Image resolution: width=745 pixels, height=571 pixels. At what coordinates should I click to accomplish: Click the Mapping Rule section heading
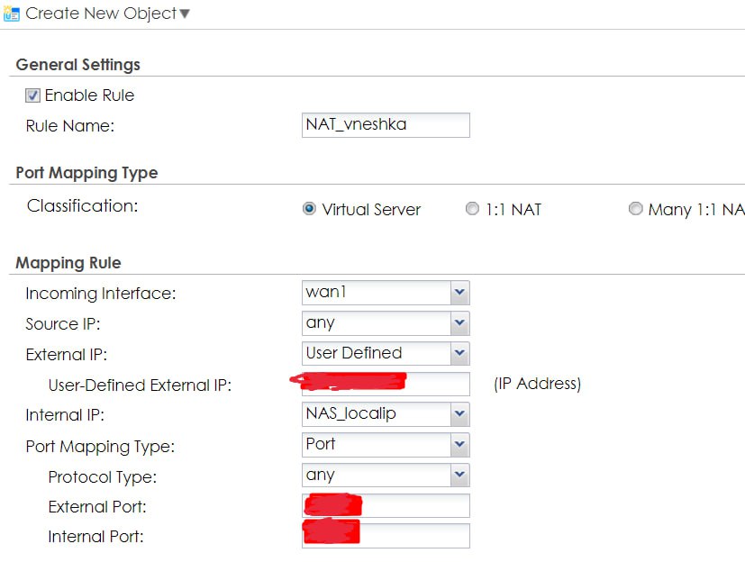click(68, 263)
